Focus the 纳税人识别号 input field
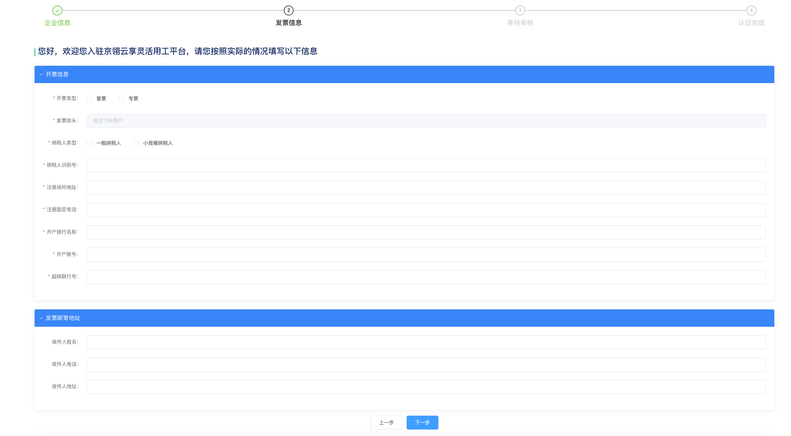791x436 pixels. (426, 166)
